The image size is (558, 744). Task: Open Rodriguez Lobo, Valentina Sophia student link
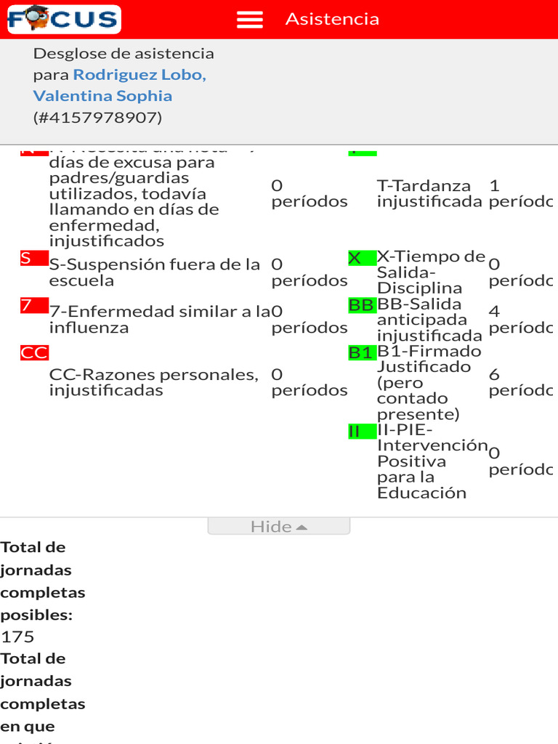coord(120,86)
